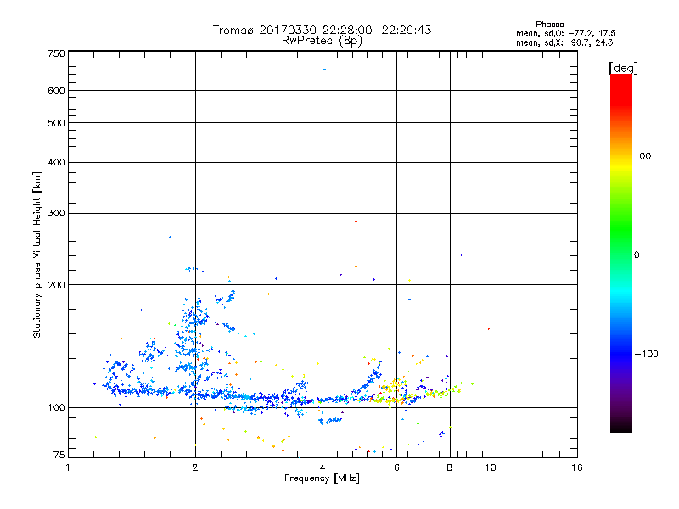Click the y-axis tick label '750'
Image resolution: width=679 pixels, height=509 pixels.
[x=56, y=53]
